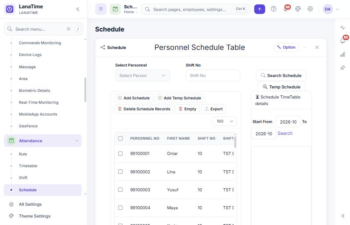Click the Attendance calendar icon in sidebar
Screen dimensions: 350x225
(11, 141)
